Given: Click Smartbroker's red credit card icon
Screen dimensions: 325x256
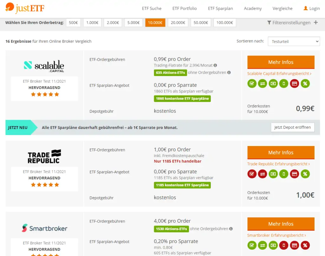Looking at the screenshot, I should (x=295, y=245).
